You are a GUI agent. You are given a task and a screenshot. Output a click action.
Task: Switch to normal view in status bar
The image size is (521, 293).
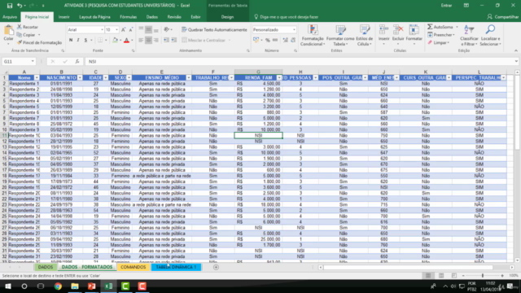click(428, 276)
